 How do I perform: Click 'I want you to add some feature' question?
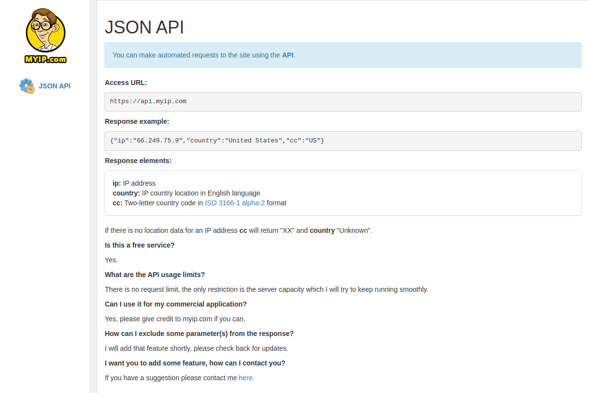tap(195, 363)
